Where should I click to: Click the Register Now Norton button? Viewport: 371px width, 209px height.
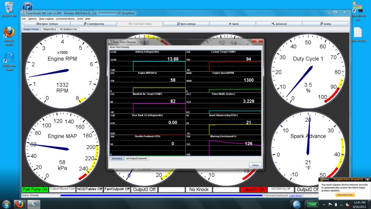[x=346, y=195]
